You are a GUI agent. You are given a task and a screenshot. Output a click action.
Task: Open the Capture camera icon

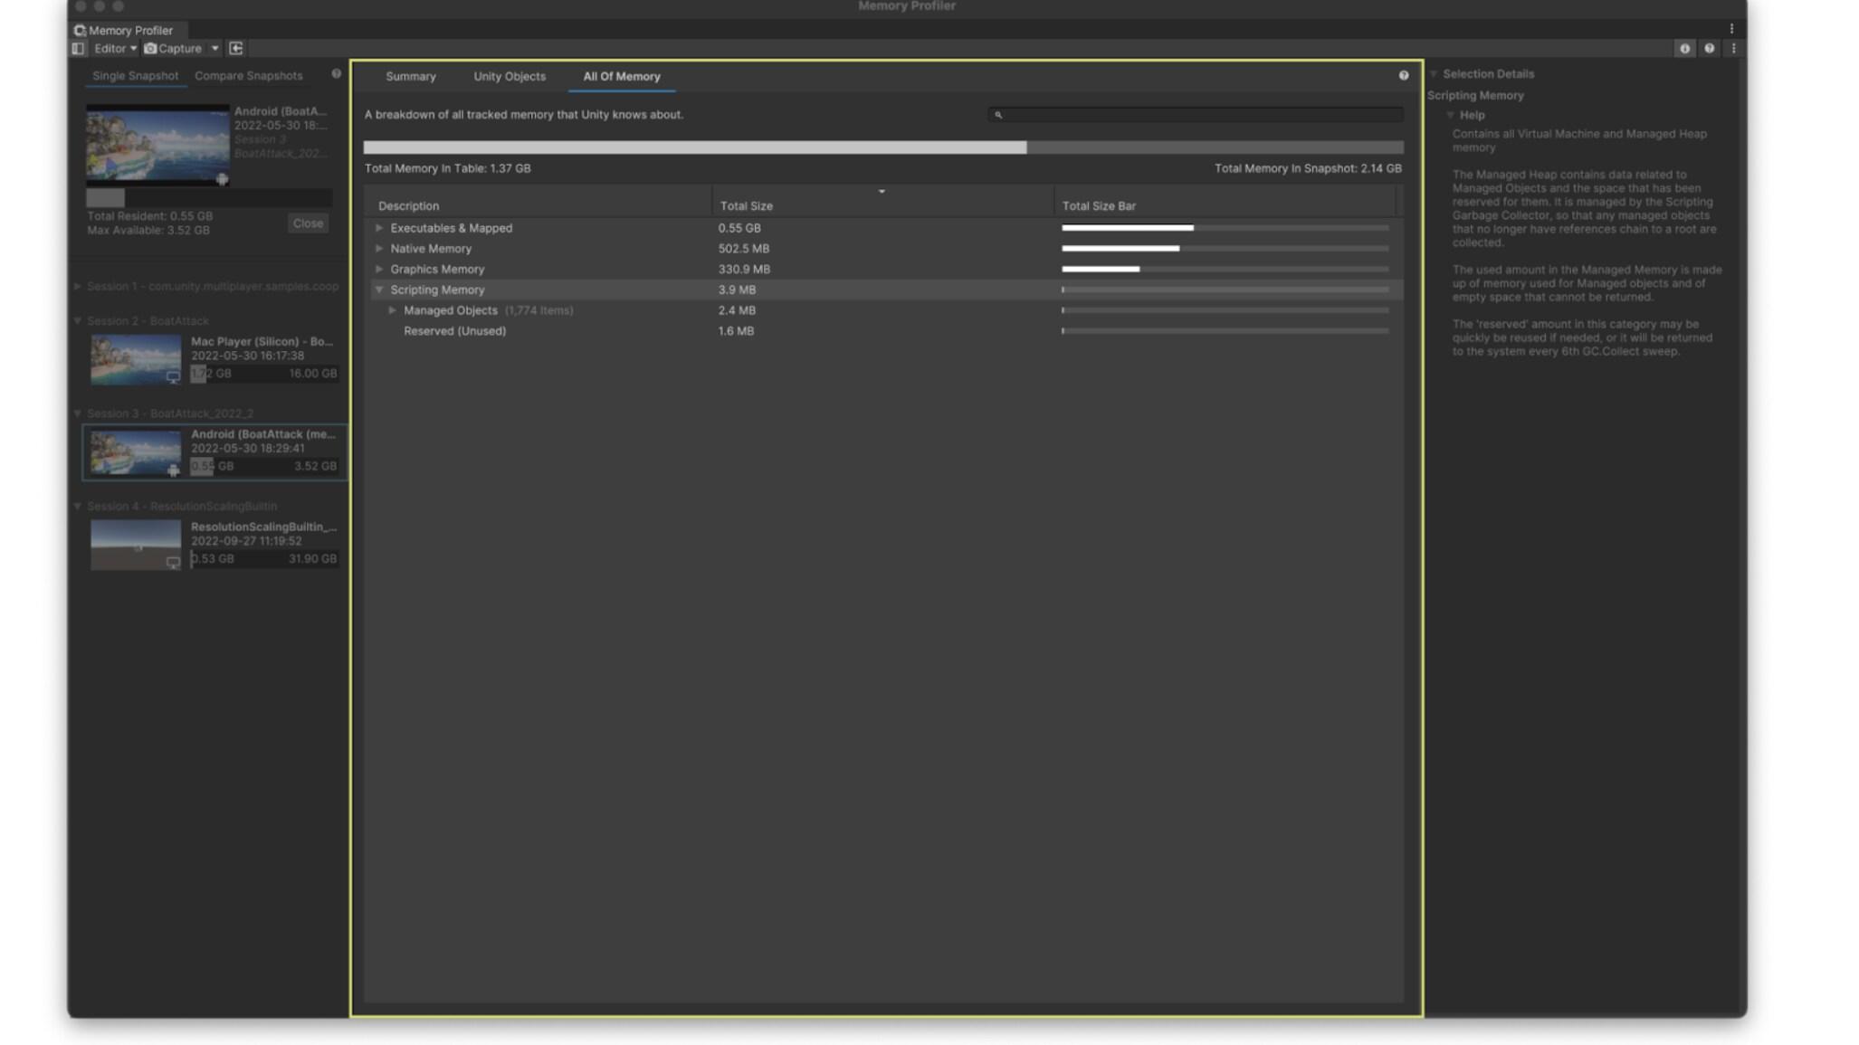tap(151, 48)
